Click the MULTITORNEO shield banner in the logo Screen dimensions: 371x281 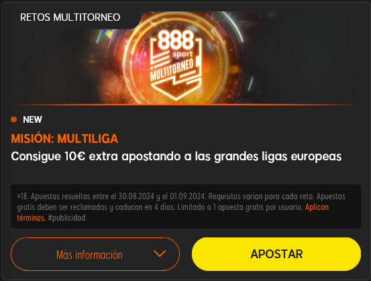(172, 70)
